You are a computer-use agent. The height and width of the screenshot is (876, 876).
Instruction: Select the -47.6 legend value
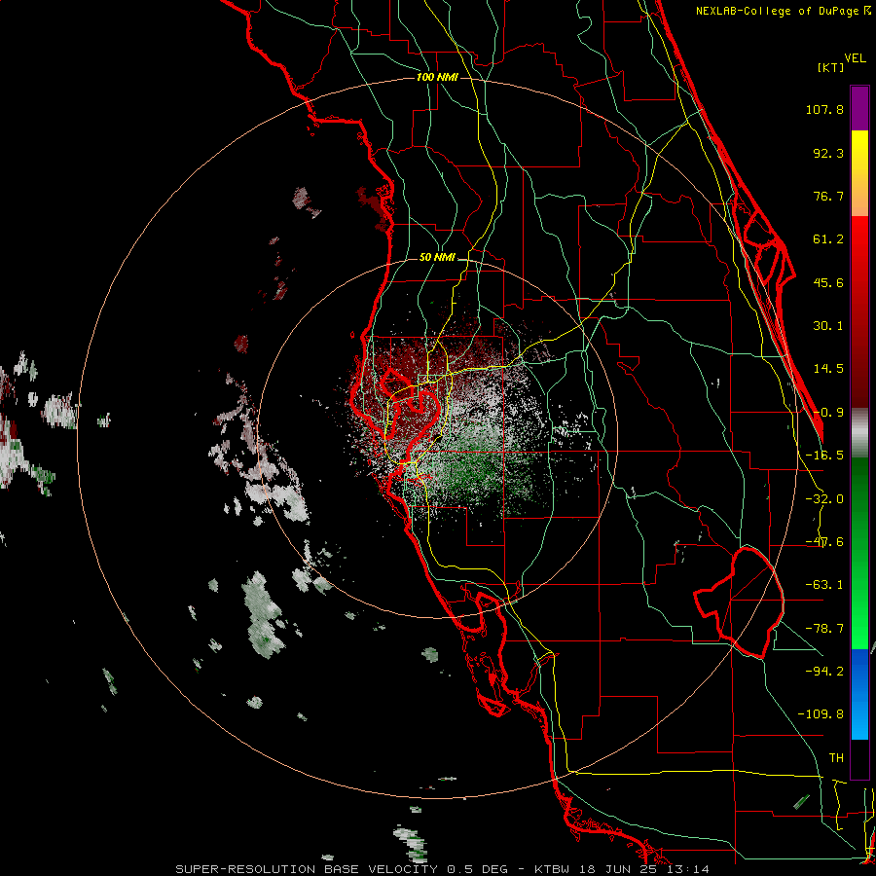(824, 542)
